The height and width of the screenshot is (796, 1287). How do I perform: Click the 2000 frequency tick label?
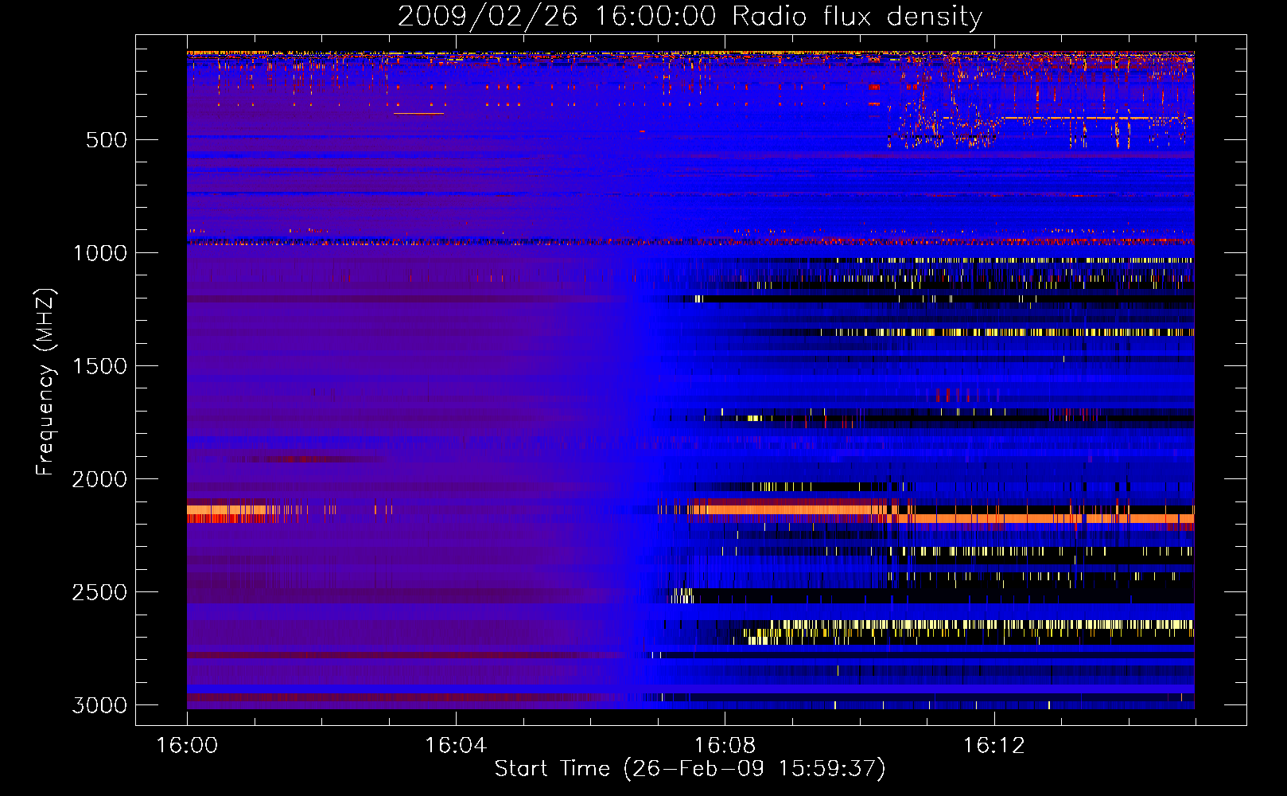point(99,479)
